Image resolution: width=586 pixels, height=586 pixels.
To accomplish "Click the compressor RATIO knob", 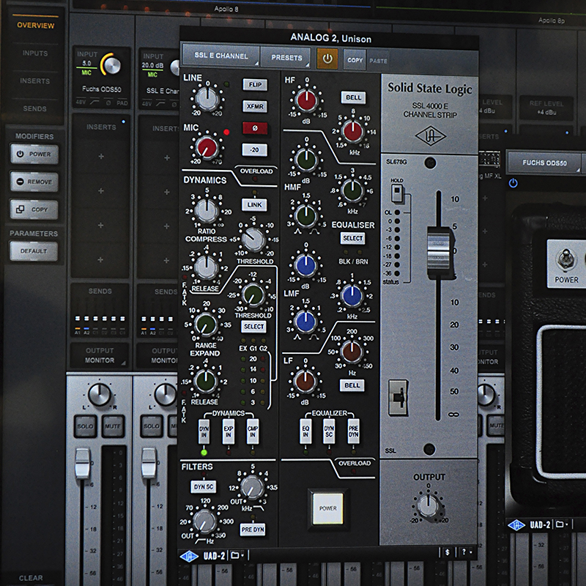I will 206,210.
